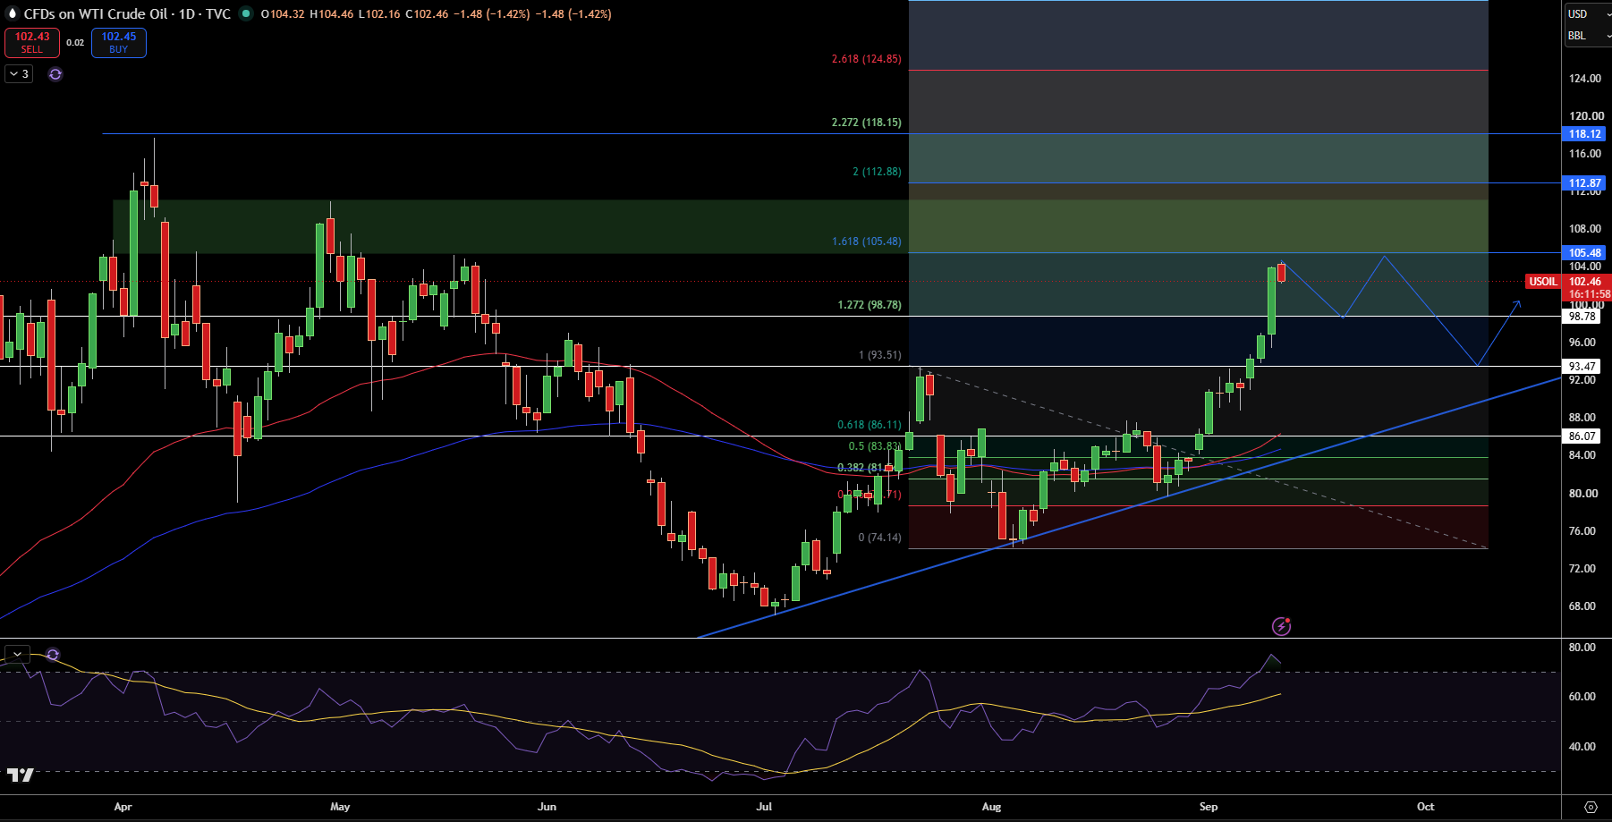The width and height of the screenshot is (1612, 822).
Task: Click the blue 118.12 price axis label
Action: coord(1584,134)
